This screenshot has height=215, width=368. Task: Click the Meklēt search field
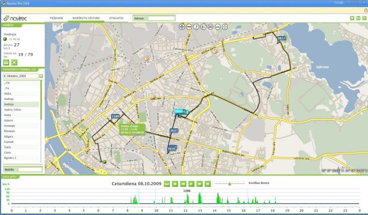tap(30, 169)
